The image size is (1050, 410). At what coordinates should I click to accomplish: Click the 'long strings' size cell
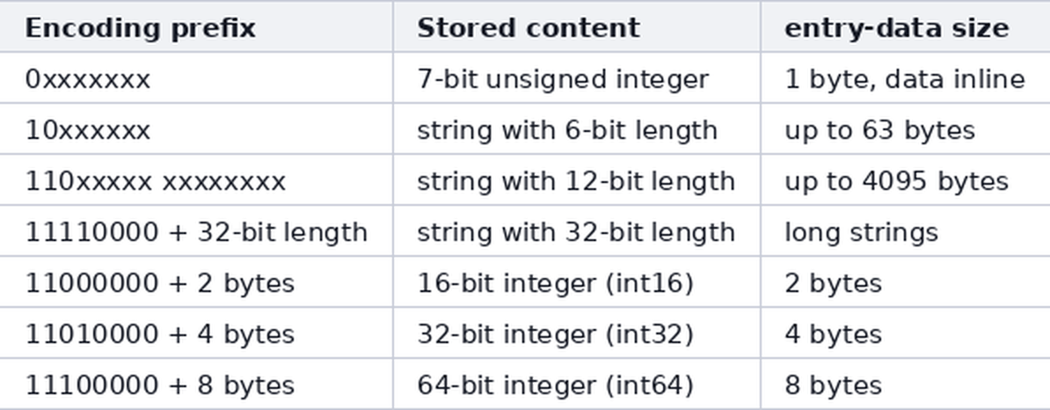click(x=906, y=231)
